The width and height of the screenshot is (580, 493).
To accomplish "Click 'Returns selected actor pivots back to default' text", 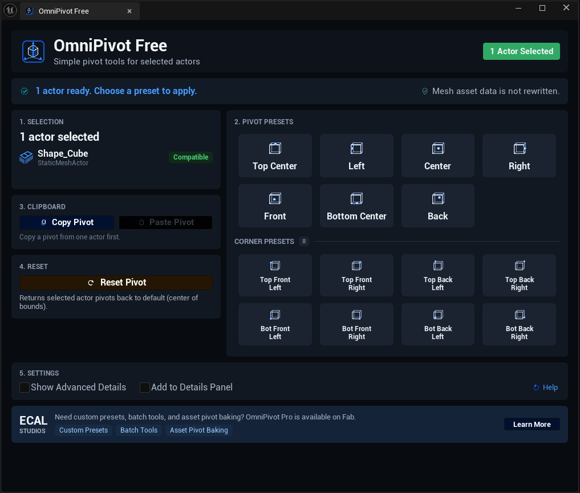I will point(109,302).
